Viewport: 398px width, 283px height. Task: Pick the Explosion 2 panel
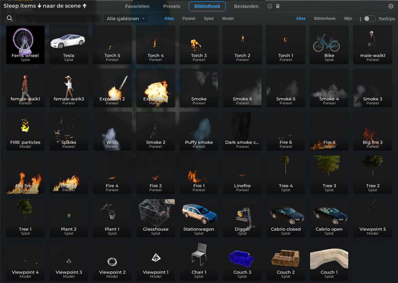pyautogui.click(x=112, y=88)
